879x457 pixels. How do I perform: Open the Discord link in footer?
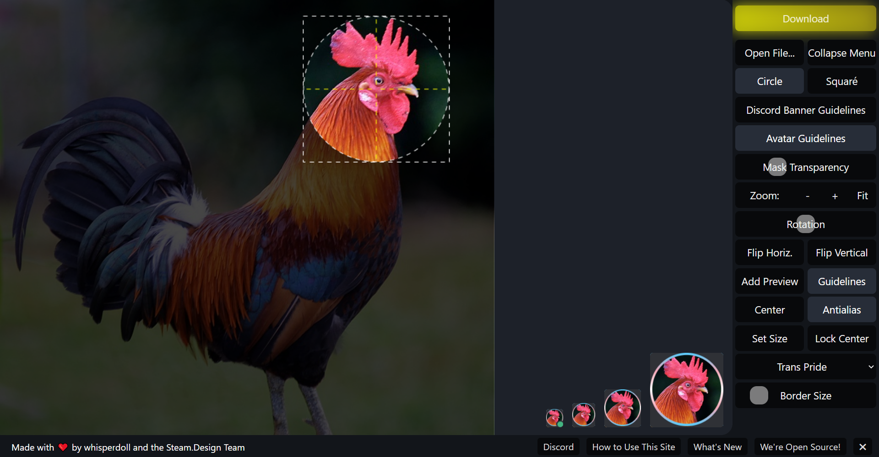pos(558,447)
